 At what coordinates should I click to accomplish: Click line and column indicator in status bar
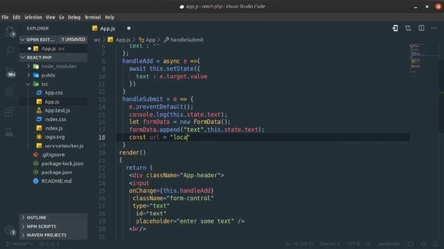point(300,244)
